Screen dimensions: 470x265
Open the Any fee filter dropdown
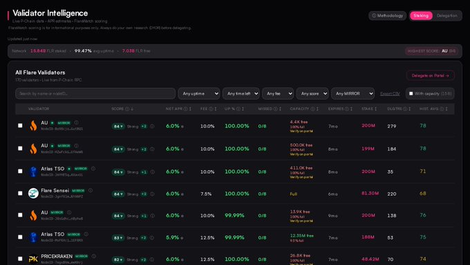[x=278, y=93]
